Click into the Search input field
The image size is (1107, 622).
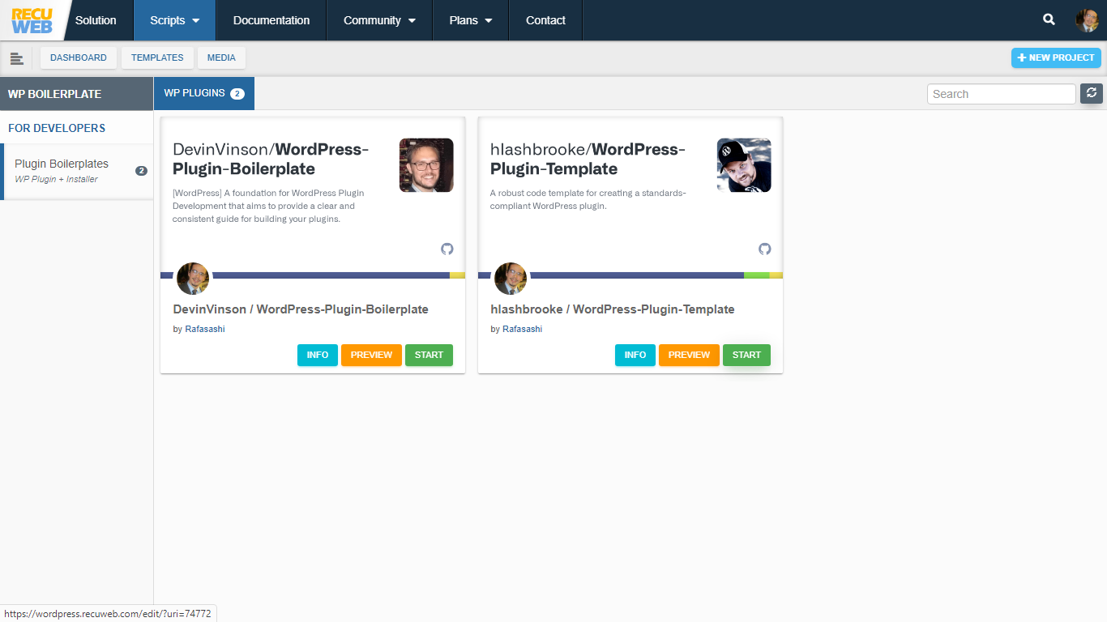coord(1002,94)
